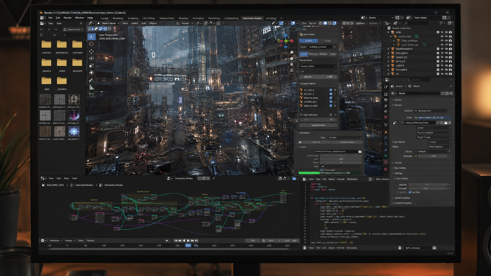Select the Annotate pencil tool
491x276 pixels.
(91, 80)
